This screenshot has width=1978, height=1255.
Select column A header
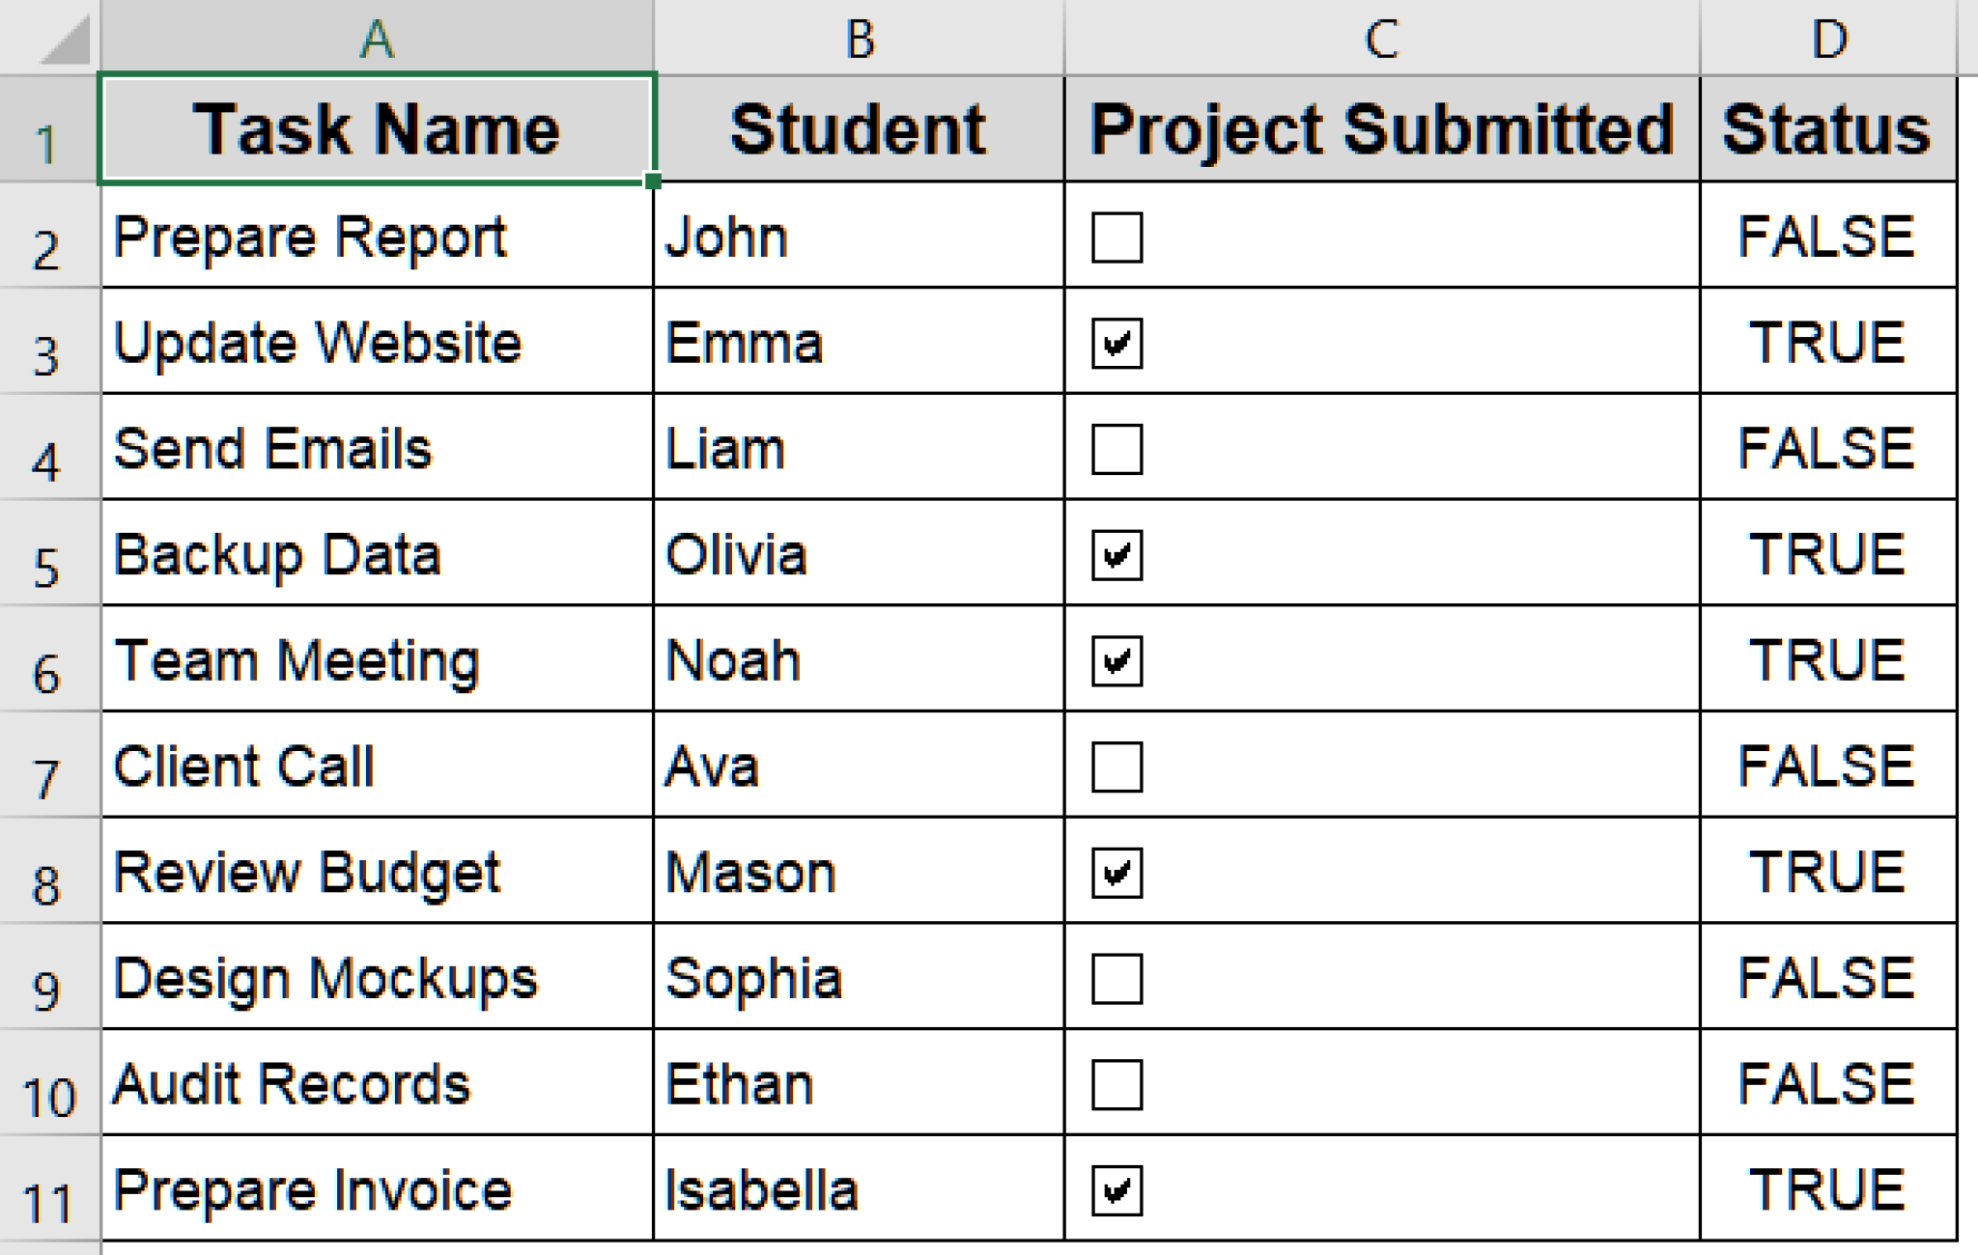(377, 37)
